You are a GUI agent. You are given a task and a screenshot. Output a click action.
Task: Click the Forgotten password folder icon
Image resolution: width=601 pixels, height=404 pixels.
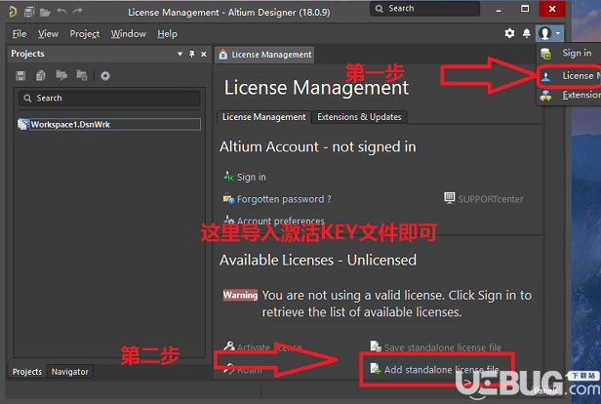tap(229, 198)
